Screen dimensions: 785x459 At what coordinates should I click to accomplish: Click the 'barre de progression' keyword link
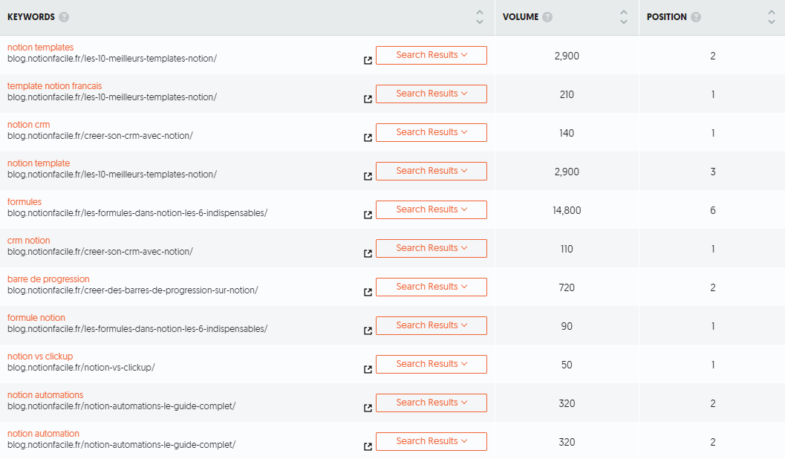(48, 279)
